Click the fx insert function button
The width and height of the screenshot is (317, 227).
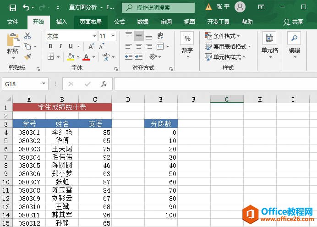point(104,84)
